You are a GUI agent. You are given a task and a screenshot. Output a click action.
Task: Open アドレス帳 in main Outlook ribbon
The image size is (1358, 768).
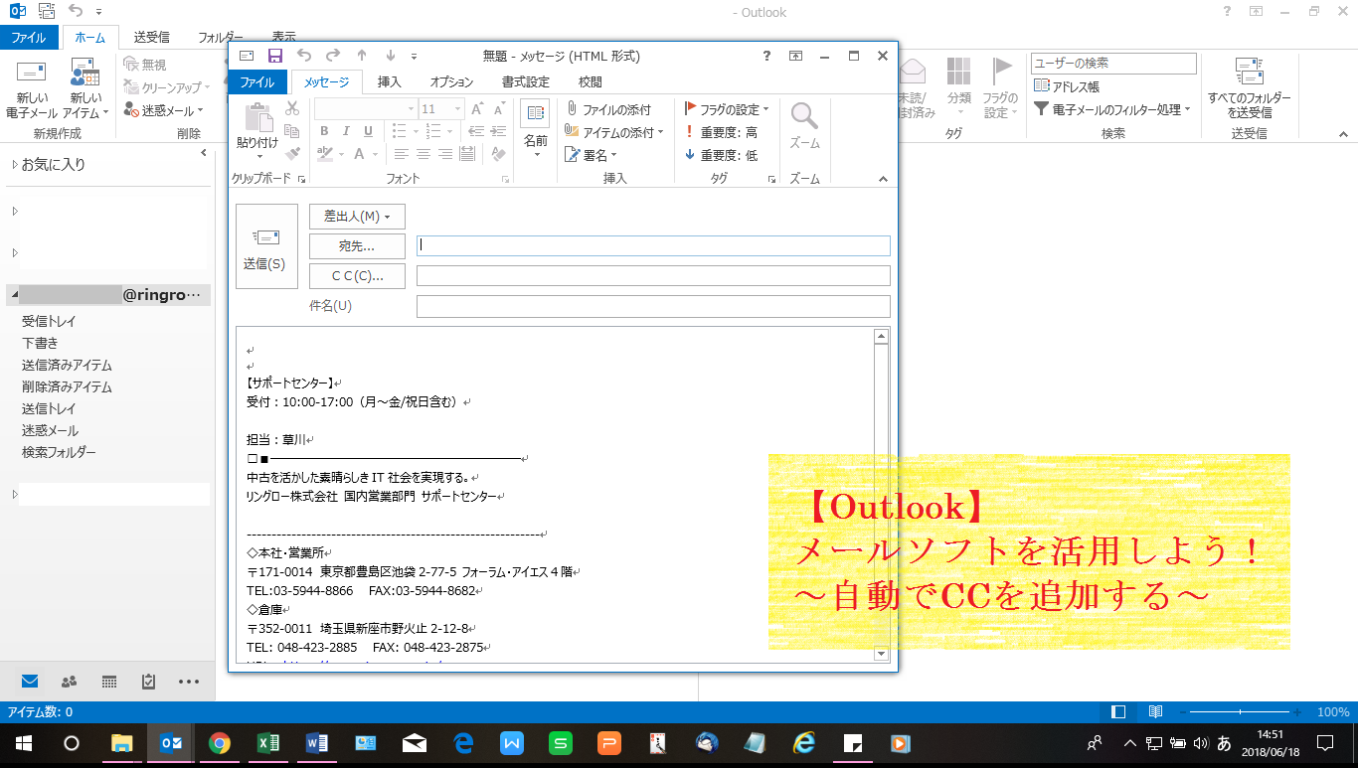(1067, 86)
